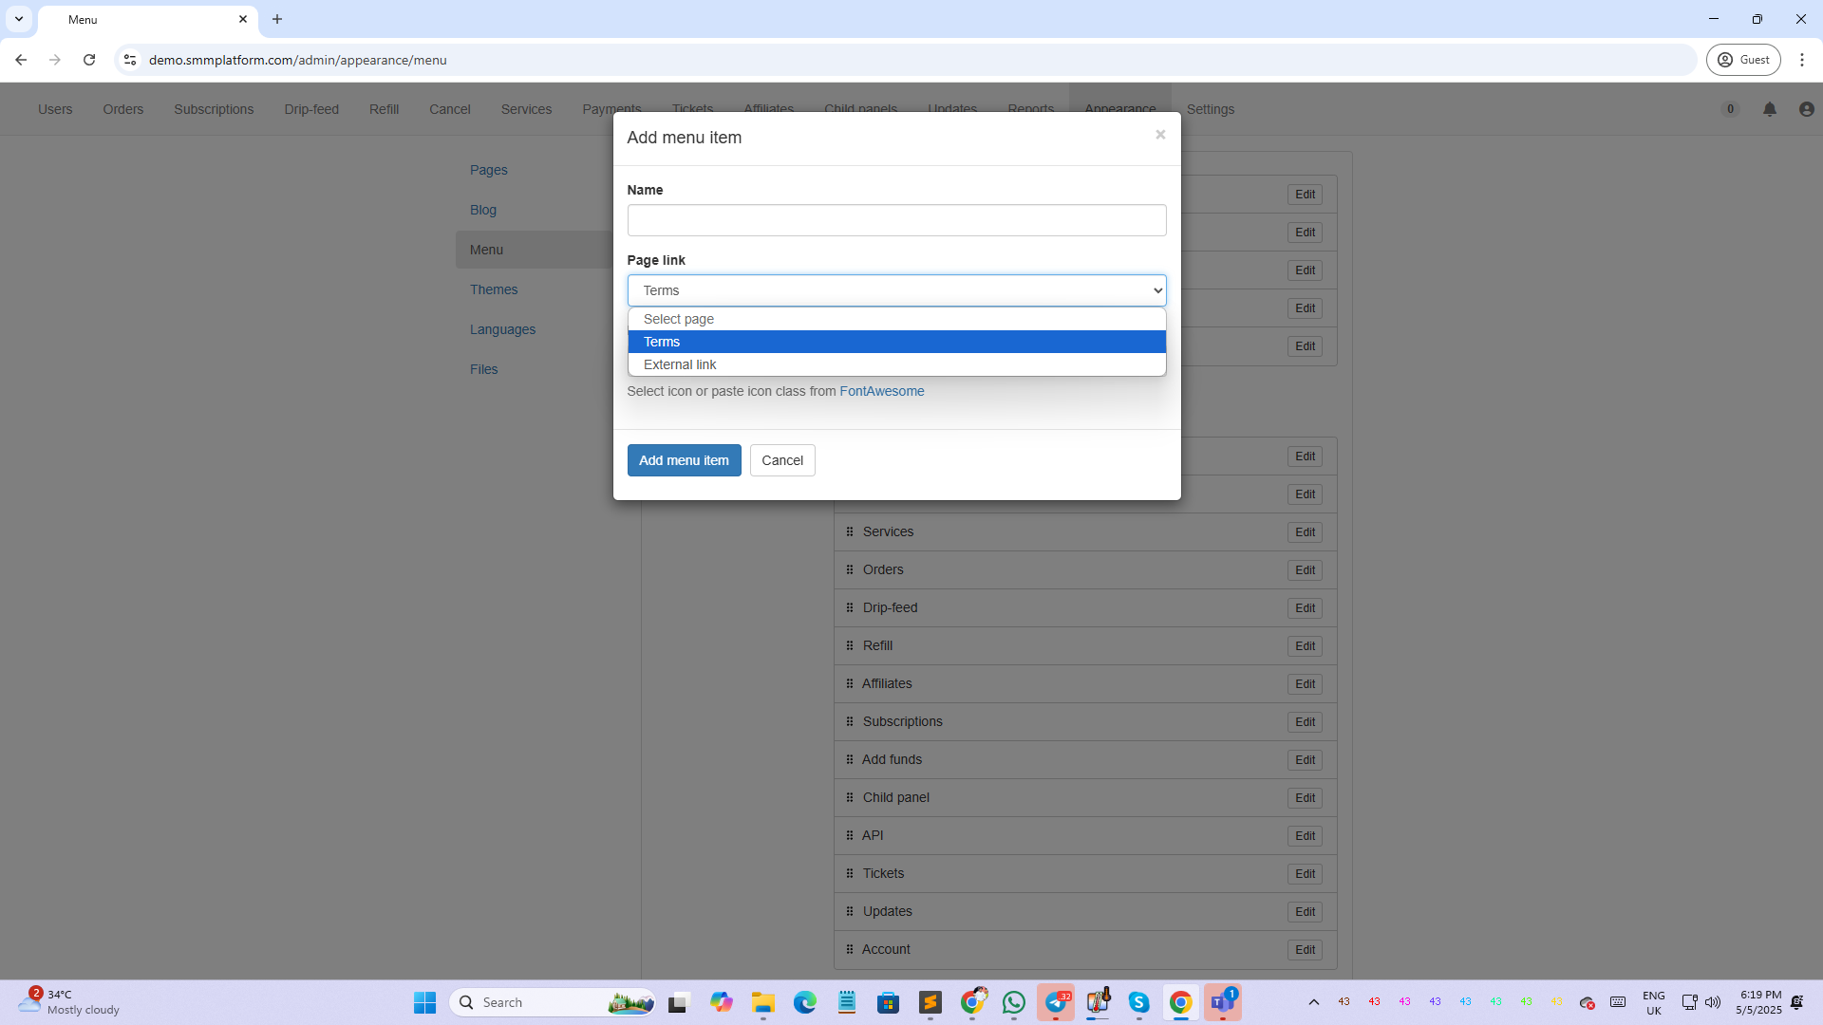Screen dimensions: 1823x1025
Task: Open WhatsApp from the taskbar
Action: click(1014, 1002)
